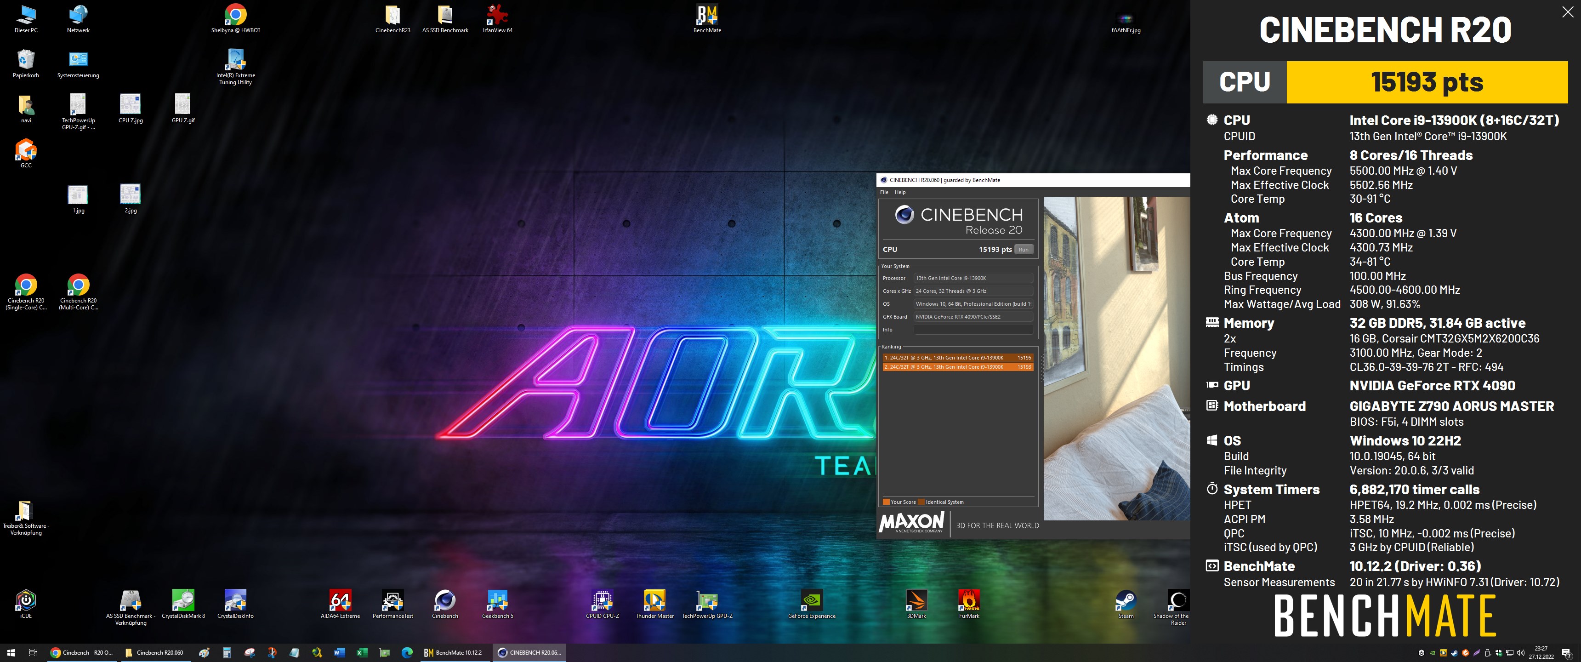Open Cinebench R20 (Multi-Core) Chrome shortcut
This screenshot has width=1581, height=662.
pyautogui.click(x=78, y=292)
